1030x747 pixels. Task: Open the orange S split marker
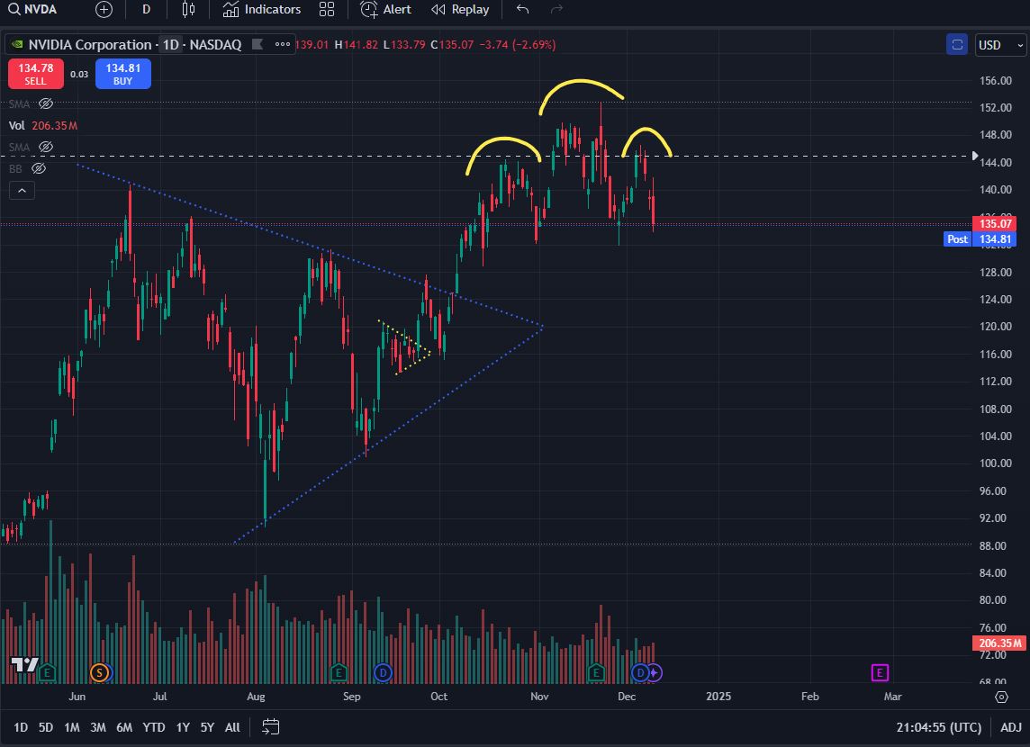tap(100, 672)
